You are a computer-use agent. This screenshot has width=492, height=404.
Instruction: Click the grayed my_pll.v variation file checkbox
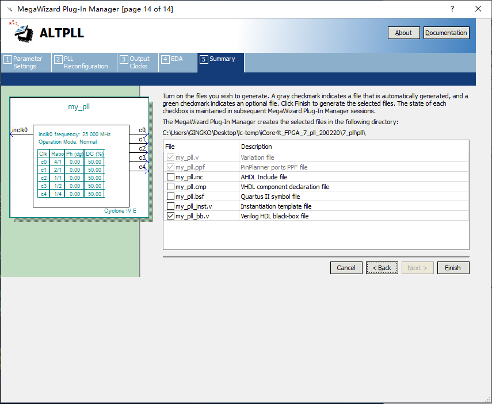point(170,157)
